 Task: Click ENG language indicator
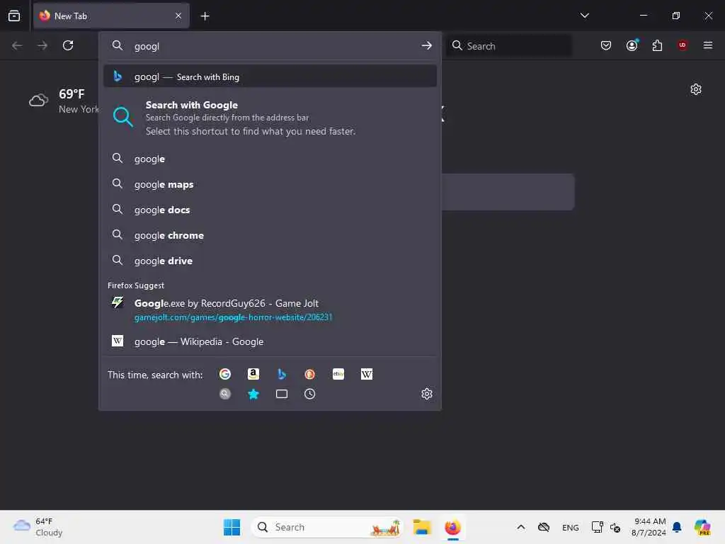point(570,527)
